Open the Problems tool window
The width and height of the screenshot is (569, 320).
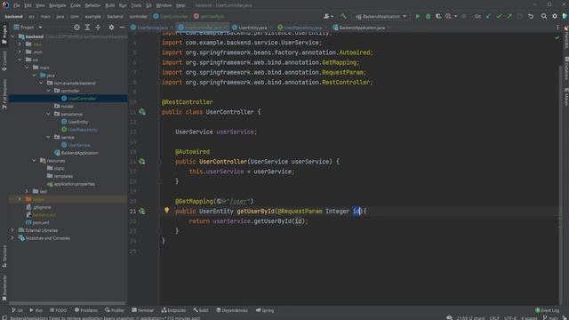pyautogui.click(x=86, y=310)
